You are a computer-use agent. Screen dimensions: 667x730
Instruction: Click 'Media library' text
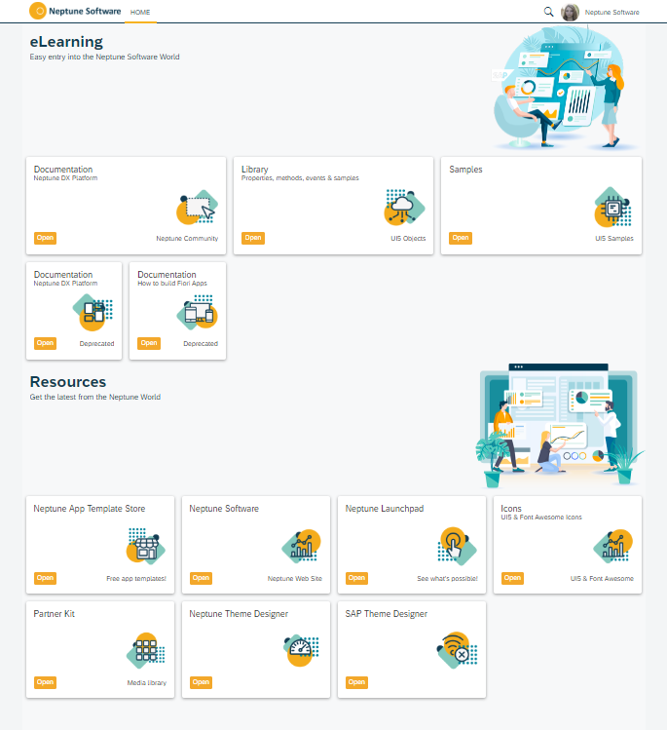(x=146, y=682)
